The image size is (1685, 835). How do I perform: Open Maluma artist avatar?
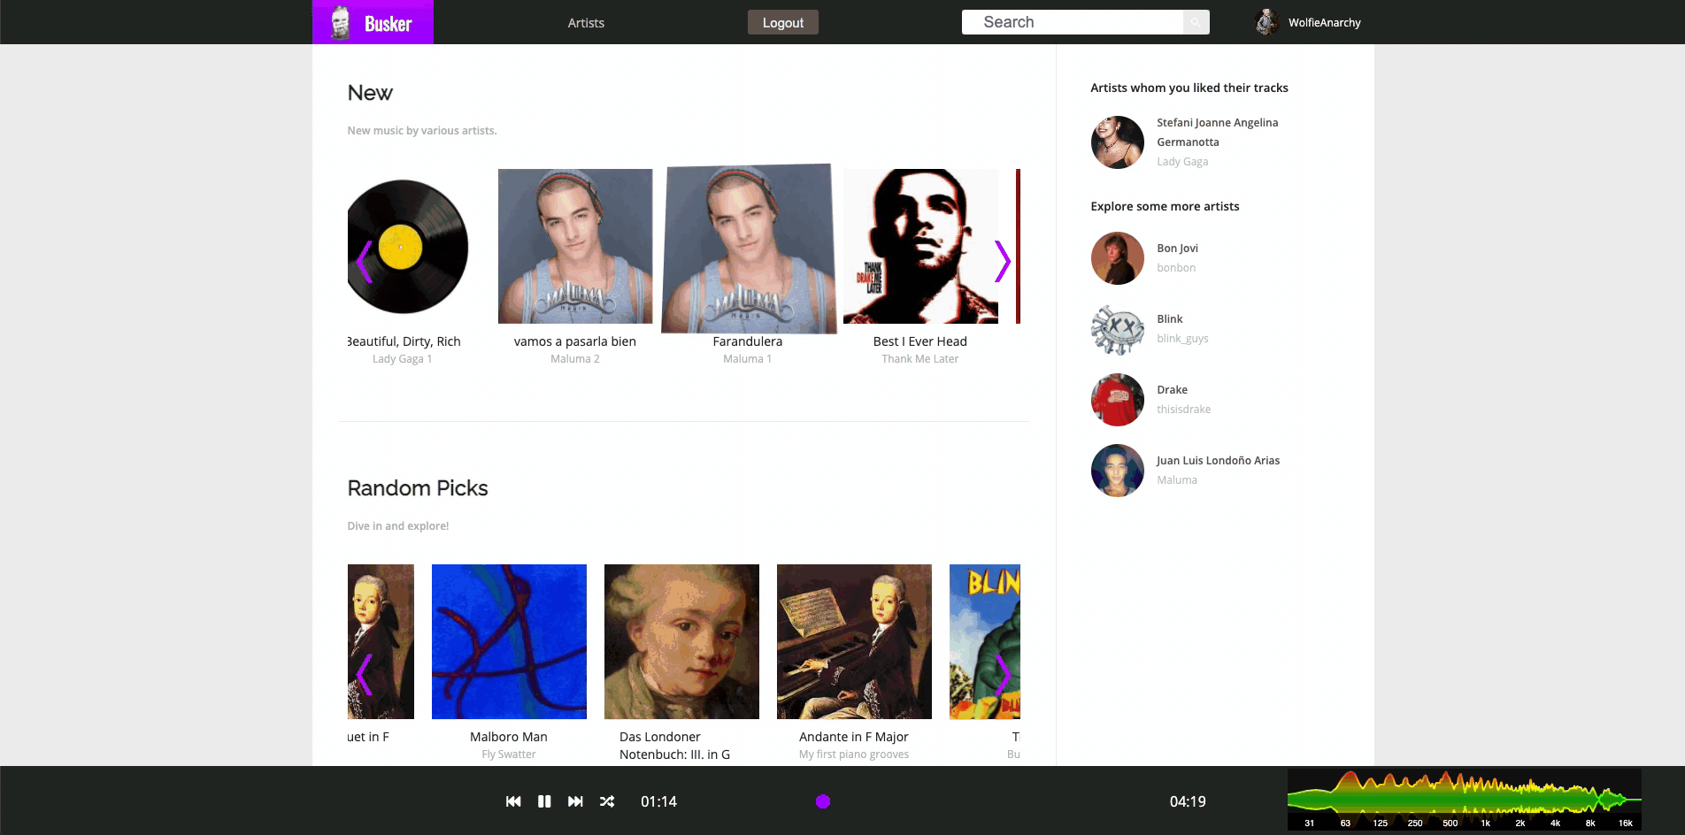click(1118, 471)
